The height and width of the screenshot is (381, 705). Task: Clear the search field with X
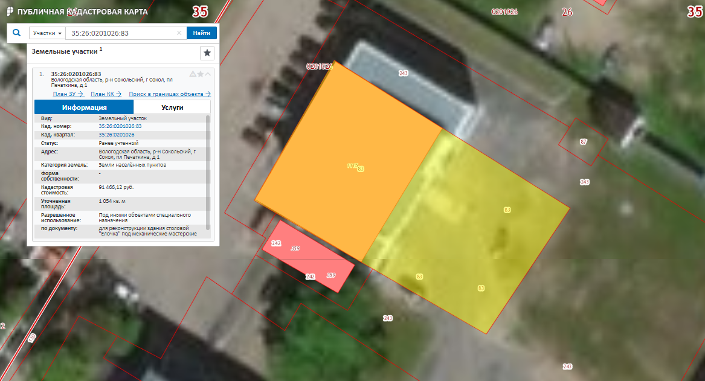pos(179,33)
